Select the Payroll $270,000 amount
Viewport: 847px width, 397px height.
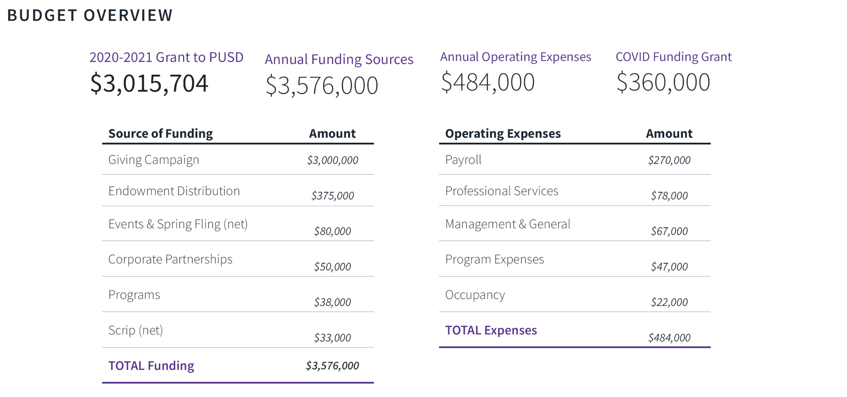[669, 160]
